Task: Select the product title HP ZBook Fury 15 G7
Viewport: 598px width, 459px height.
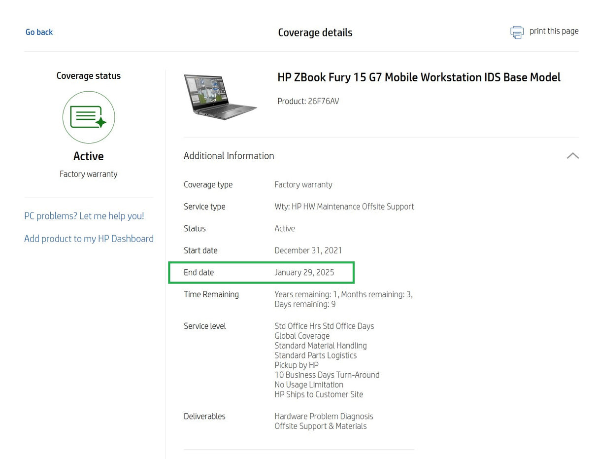Action: pyautogui.click(x=419, y=77)
